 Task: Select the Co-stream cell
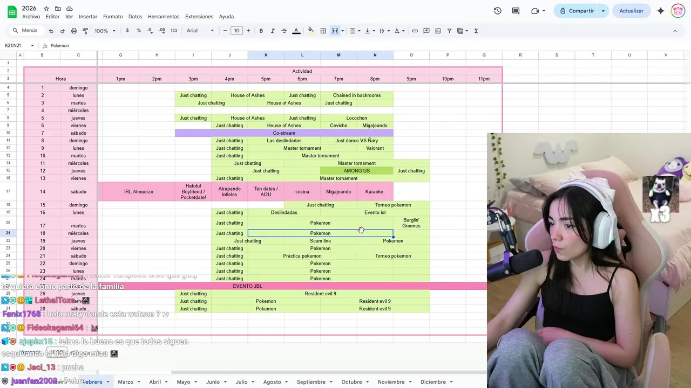(284, 133)
